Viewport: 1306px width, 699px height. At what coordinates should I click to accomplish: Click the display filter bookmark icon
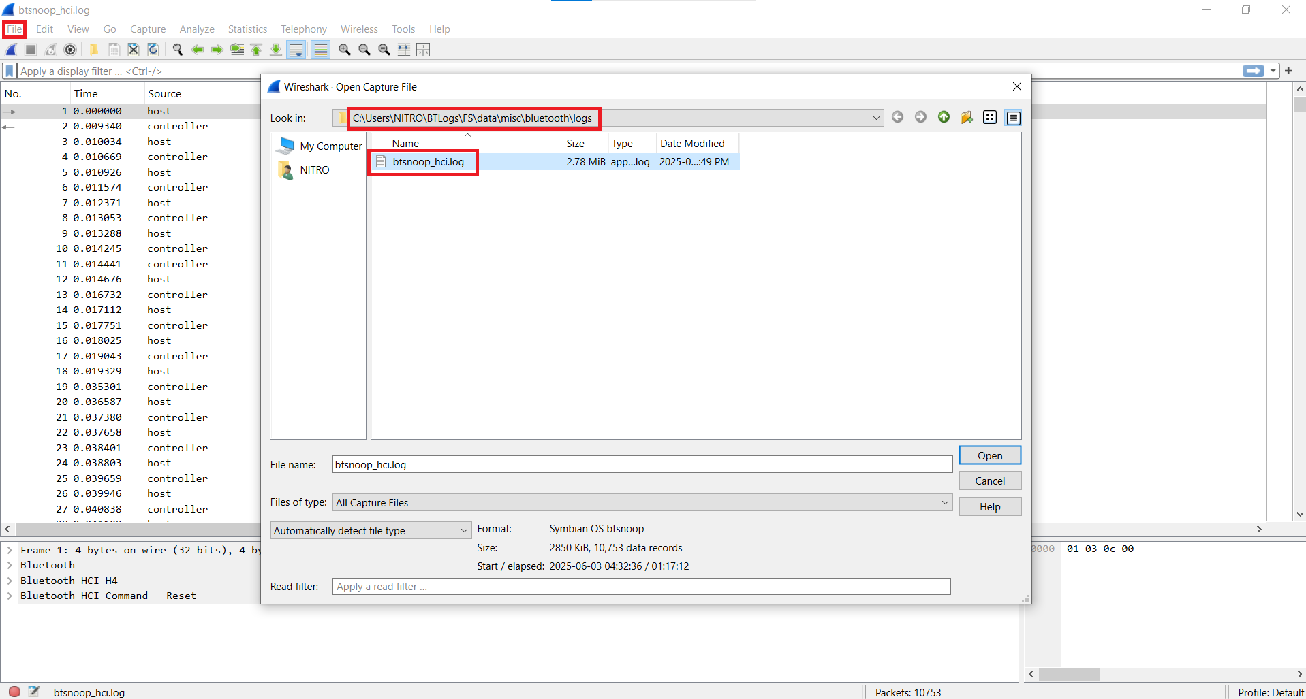pos(10,71)
